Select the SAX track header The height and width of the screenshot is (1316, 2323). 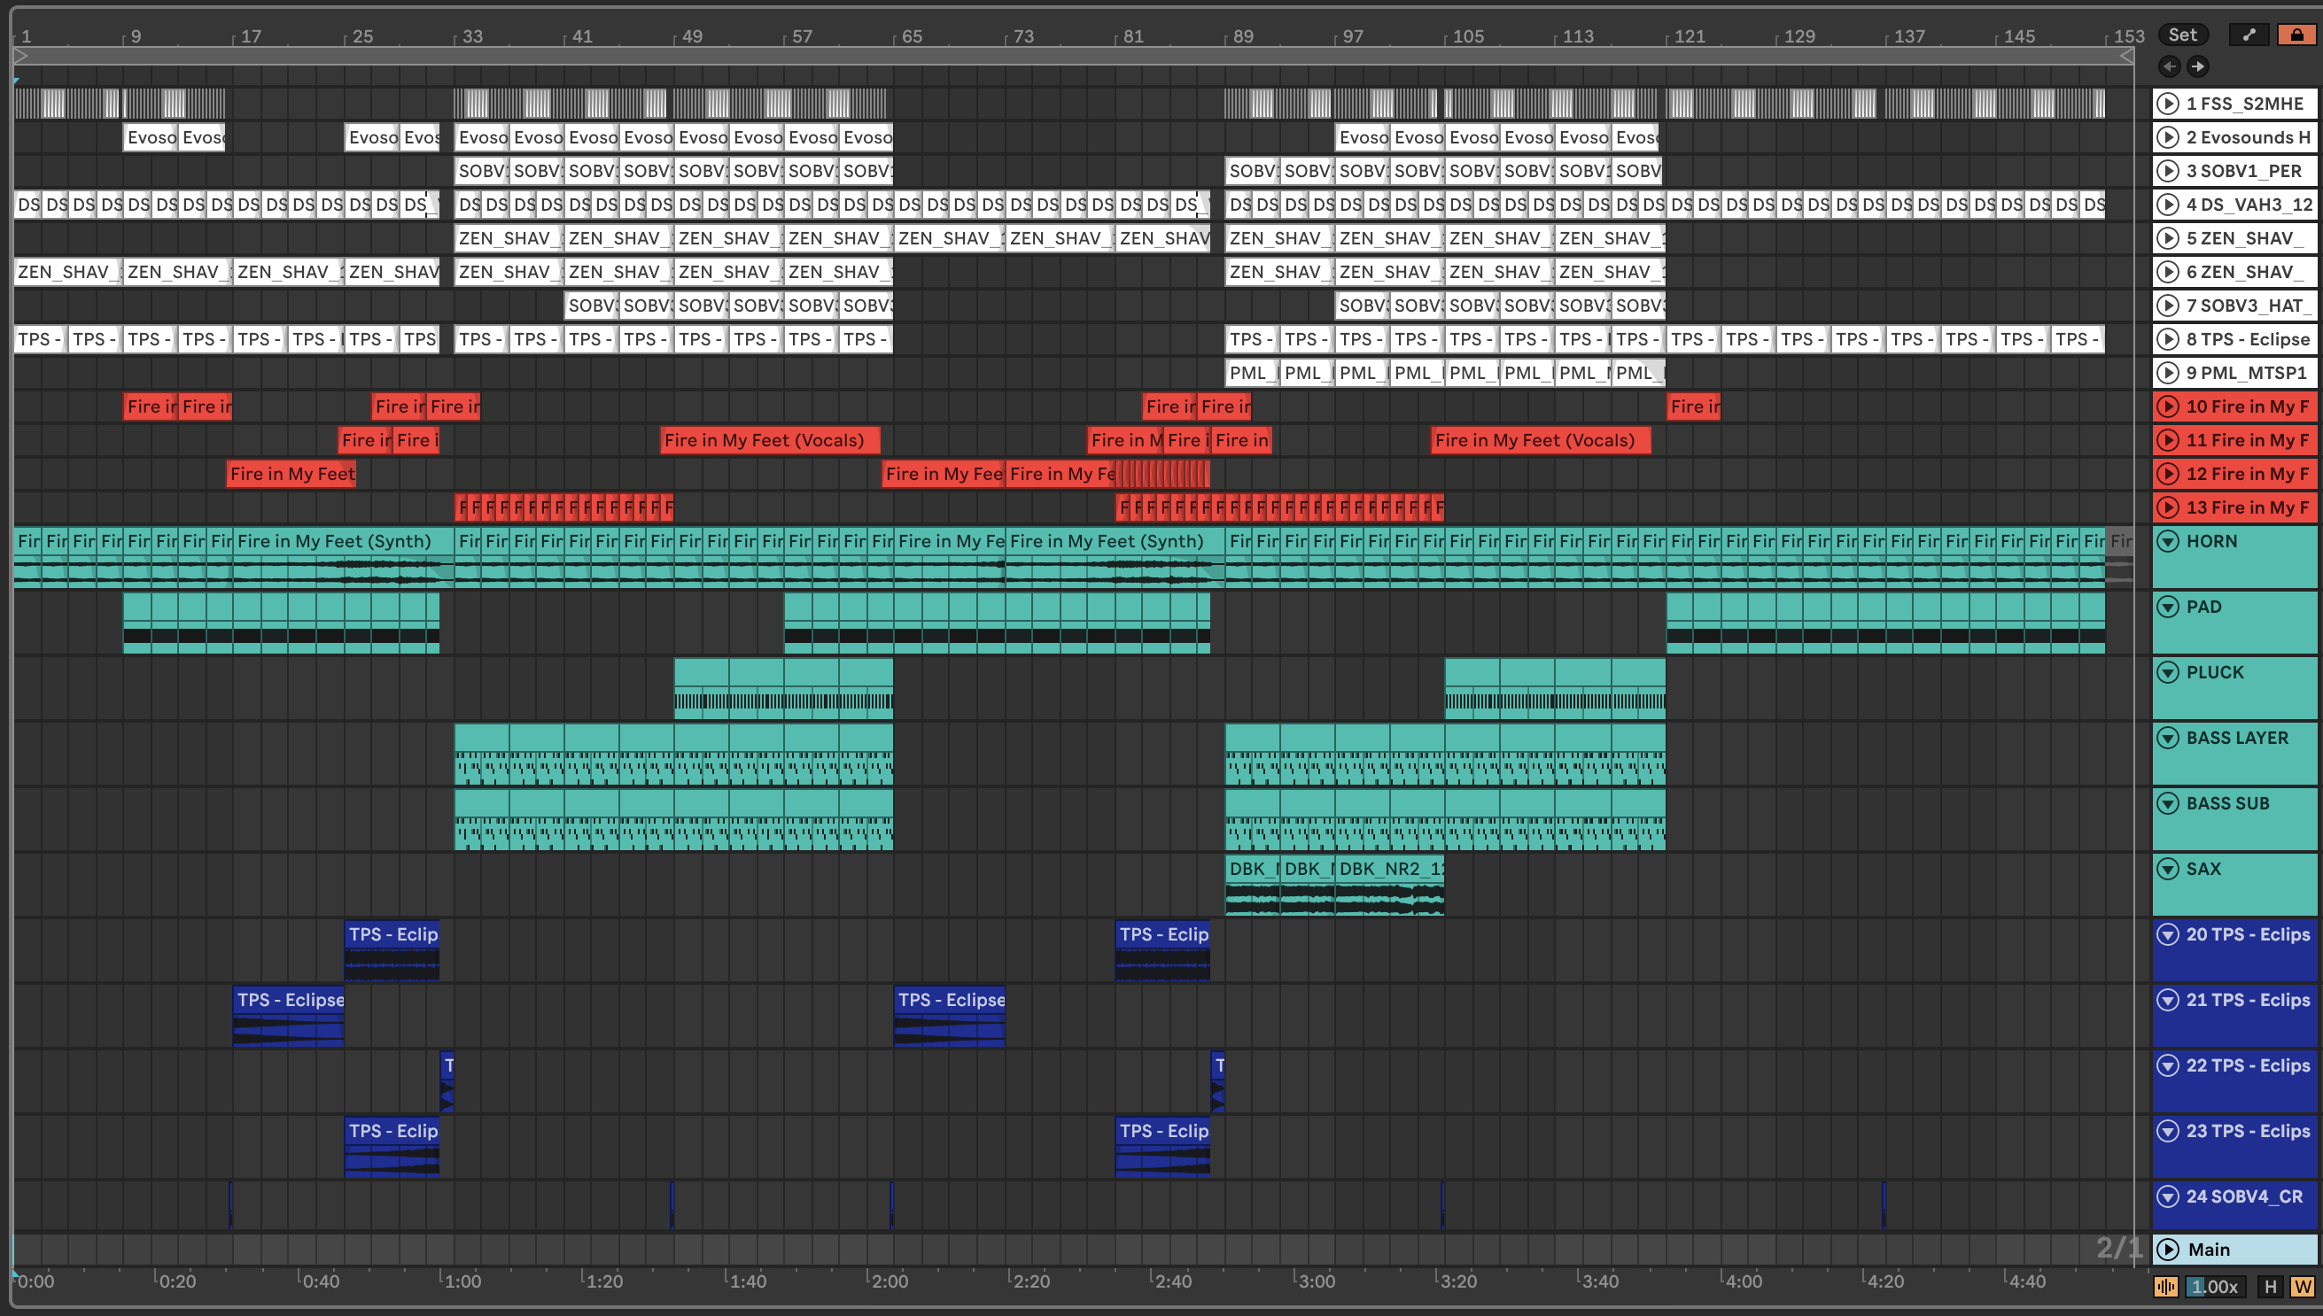(x=2203, y=869)
